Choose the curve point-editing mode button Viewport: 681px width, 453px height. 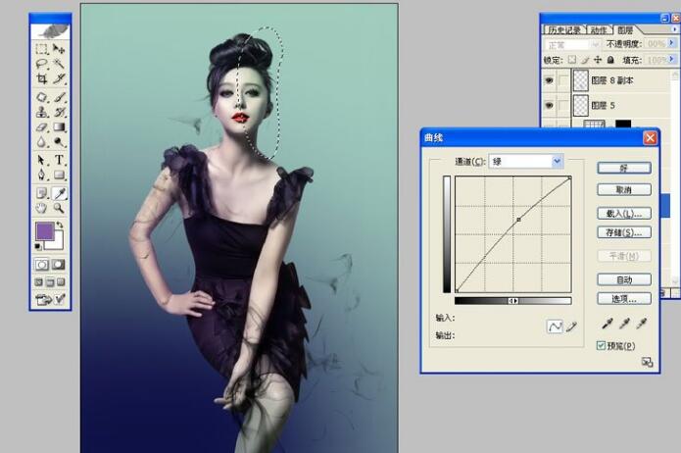click(555, 327)
